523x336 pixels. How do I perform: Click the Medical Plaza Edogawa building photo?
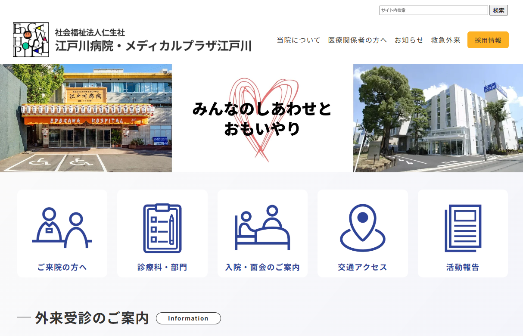pyautogui.click(x=438, y=118)
